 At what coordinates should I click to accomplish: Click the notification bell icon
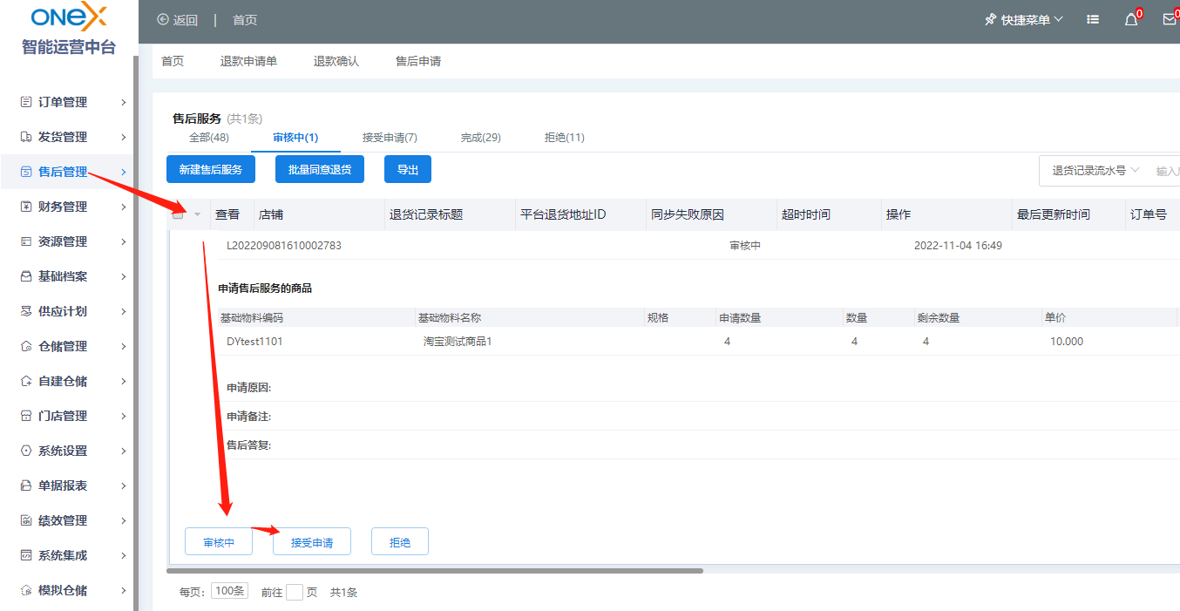tap(1131, 20)
